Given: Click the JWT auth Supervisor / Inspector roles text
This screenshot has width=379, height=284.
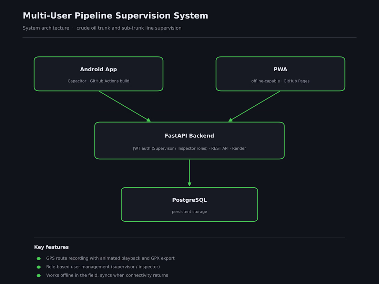Looking at the screenshot, I should coord(170,148).
